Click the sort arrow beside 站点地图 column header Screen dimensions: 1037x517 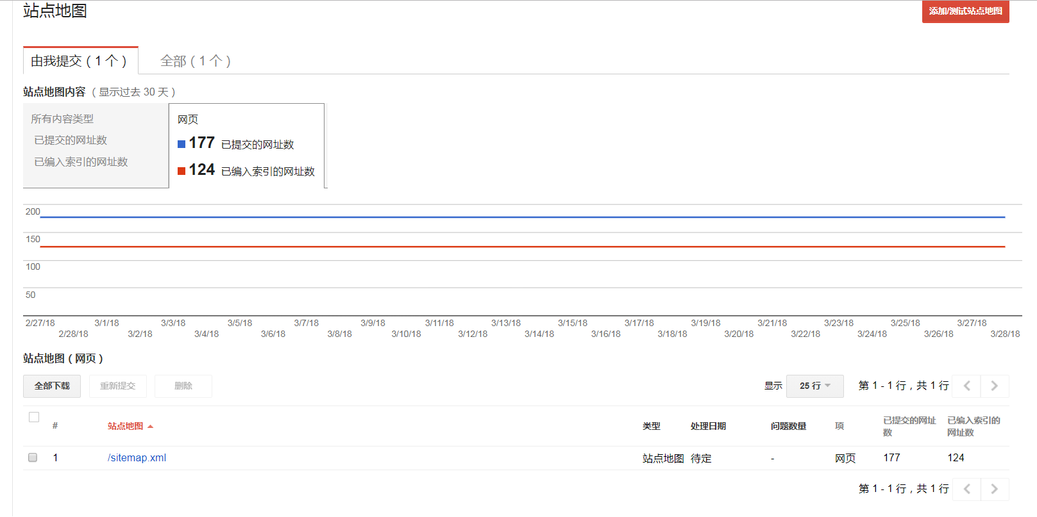pos(151,427)
